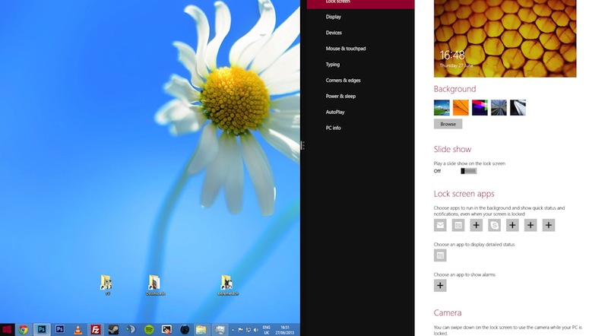Click the Browse button under Background
The image size is (608, 336).
(x=448, y=124)
